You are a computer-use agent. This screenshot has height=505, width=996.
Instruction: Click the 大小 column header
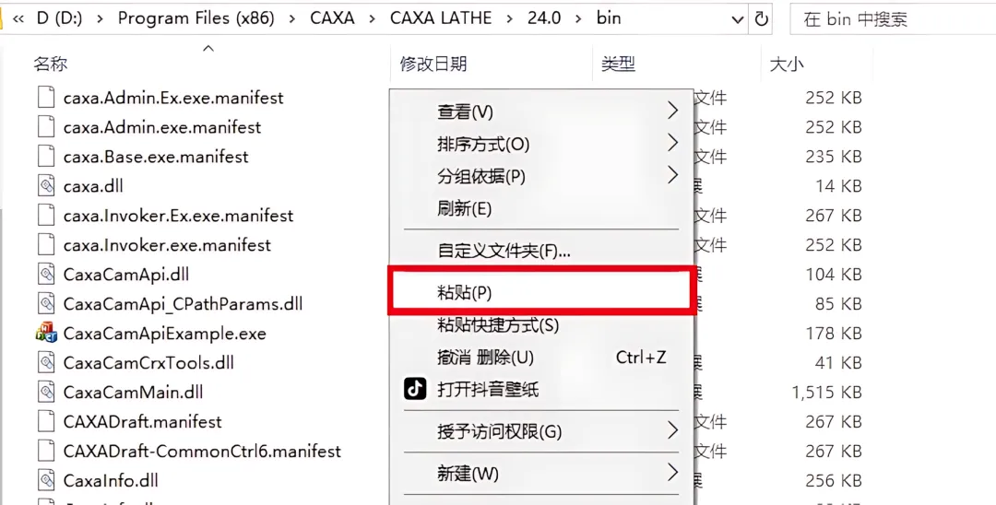coord(786,64)
